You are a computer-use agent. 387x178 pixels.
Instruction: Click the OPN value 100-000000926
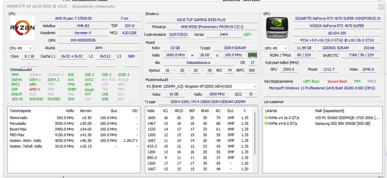(x=83, y=40)
